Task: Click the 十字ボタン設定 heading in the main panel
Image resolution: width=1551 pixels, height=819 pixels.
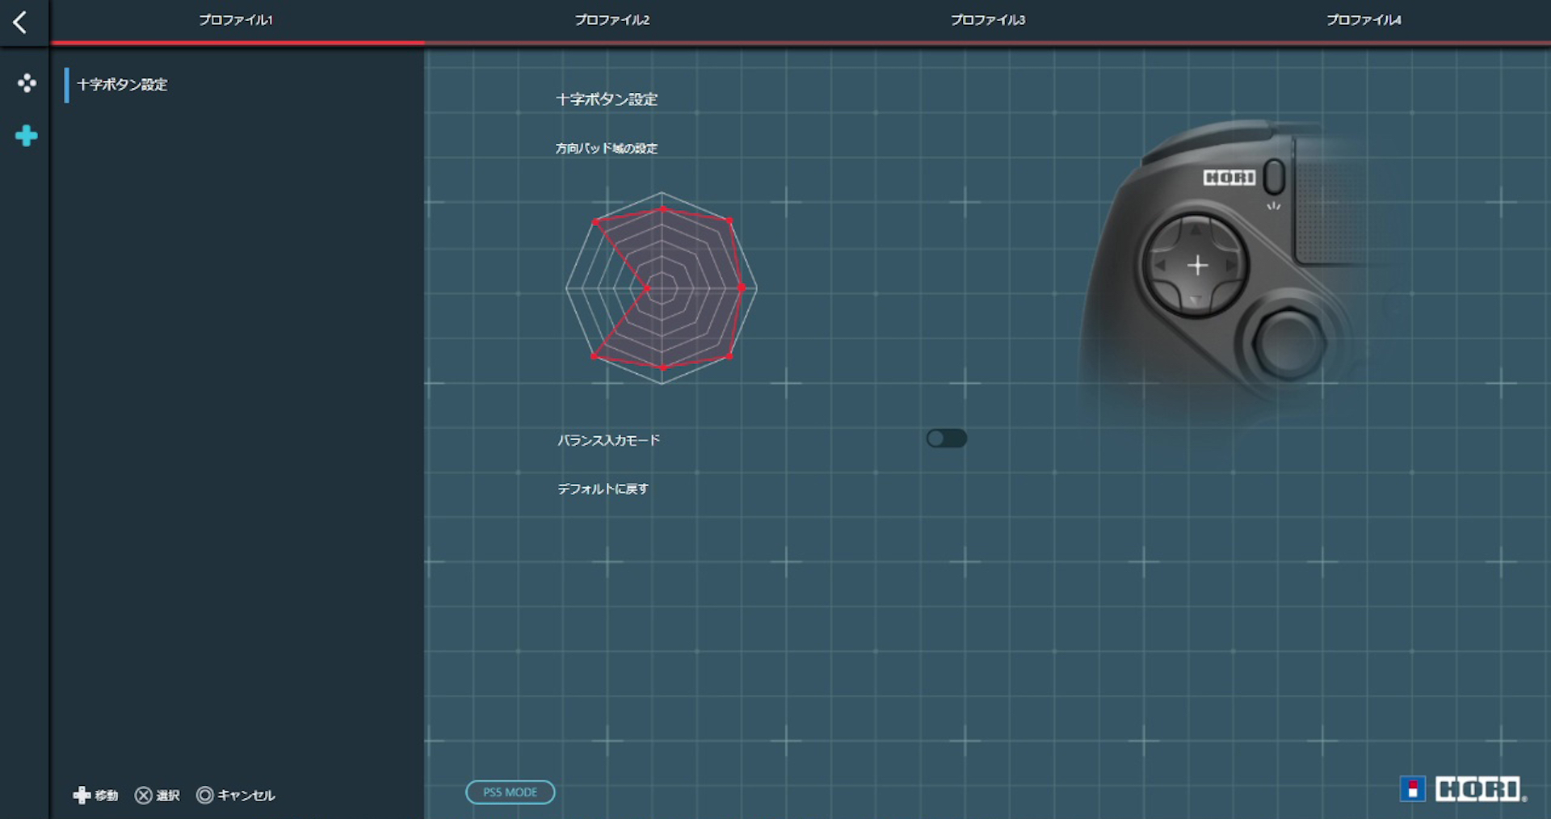Action: coord(607,99)
